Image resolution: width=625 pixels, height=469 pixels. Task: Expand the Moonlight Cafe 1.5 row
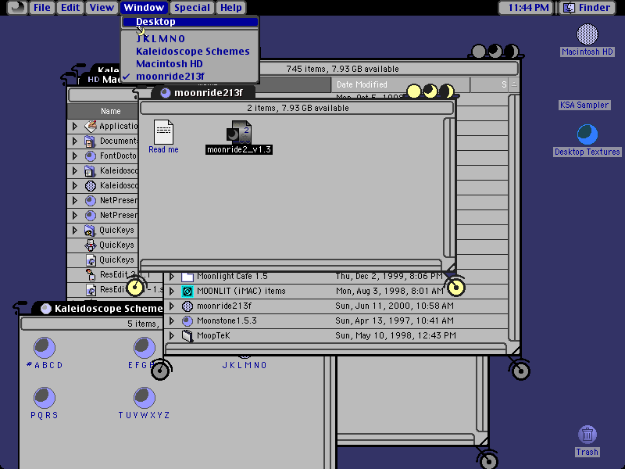tap(172, 277)
